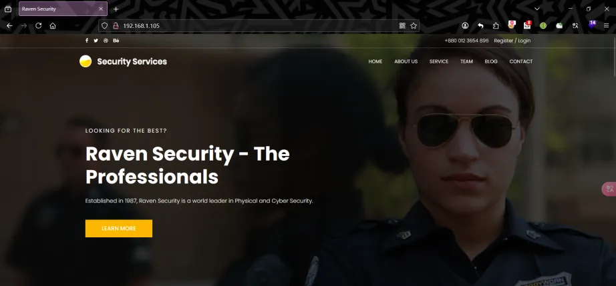Open the Facebook social icon link
Image resolution: width=616 pixels, height=286 pixels.
pyautogui.click(x=87, y=41)
